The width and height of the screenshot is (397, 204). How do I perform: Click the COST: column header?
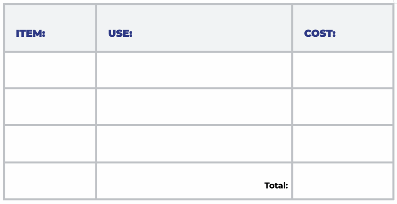(320, 34)
